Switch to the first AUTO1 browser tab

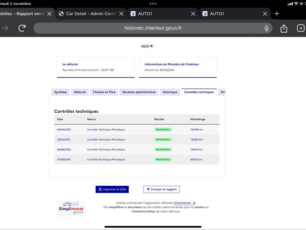pos(163,14)
